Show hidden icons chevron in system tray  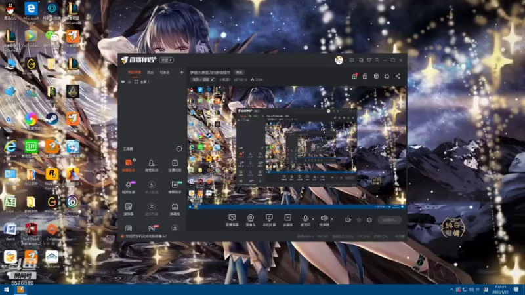(x=451, y=290)
